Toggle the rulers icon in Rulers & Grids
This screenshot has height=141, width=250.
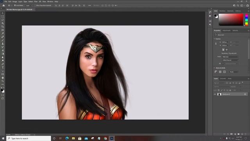point(216,72)
